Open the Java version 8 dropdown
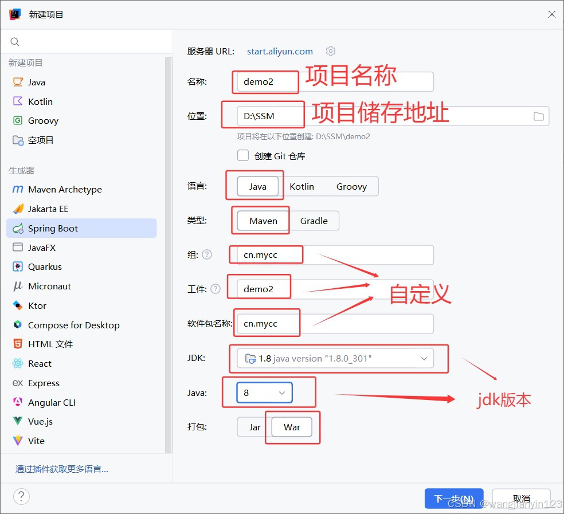564x514 pixels. (264, 393)
